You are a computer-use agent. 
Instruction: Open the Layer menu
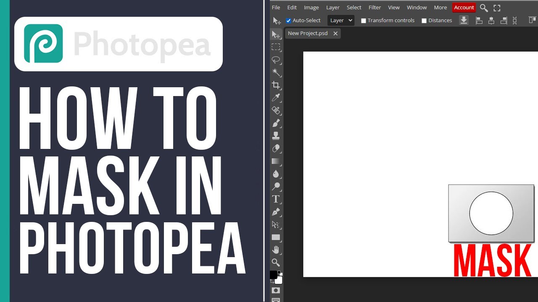point(333,8)
